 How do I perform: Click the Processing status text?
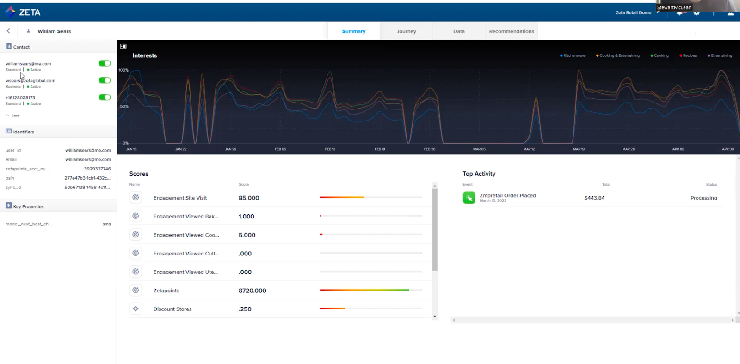[703, 198]
